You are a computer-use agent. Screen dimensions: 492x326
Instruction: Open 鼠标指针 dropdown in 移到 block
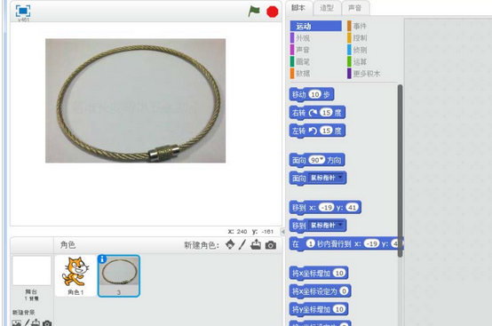pos(340,225)
